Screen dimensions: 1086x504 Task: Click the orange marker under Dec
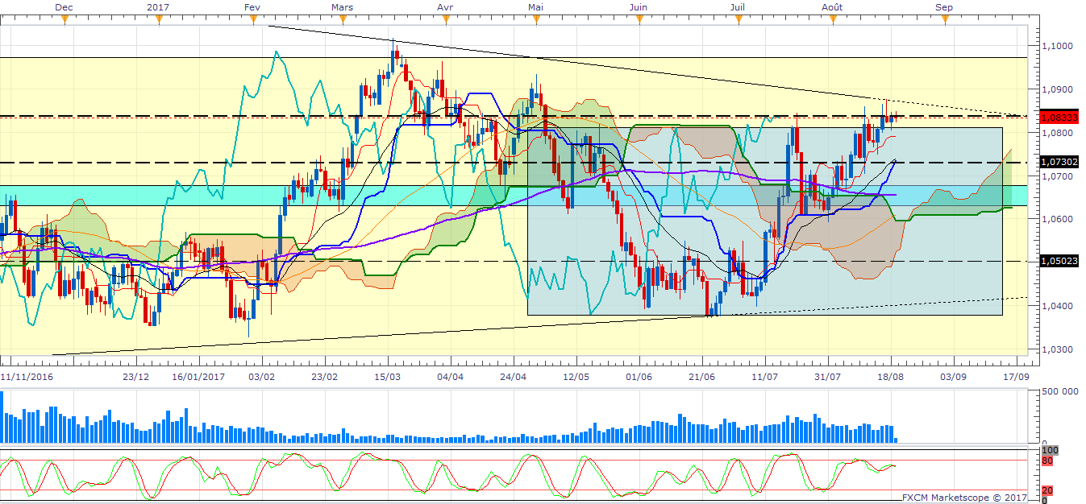(64, 19)
